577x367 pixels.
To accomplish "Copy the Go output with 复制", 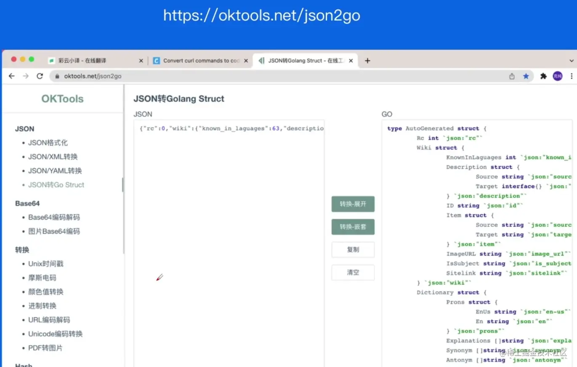I will [353, 250].
